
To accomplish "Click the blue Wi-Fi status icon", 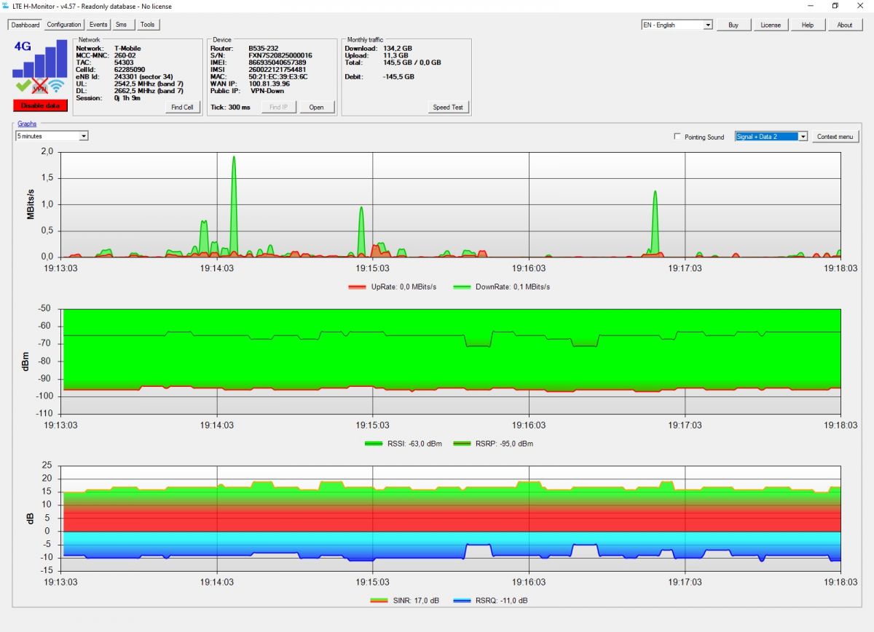I will (58, 87).
